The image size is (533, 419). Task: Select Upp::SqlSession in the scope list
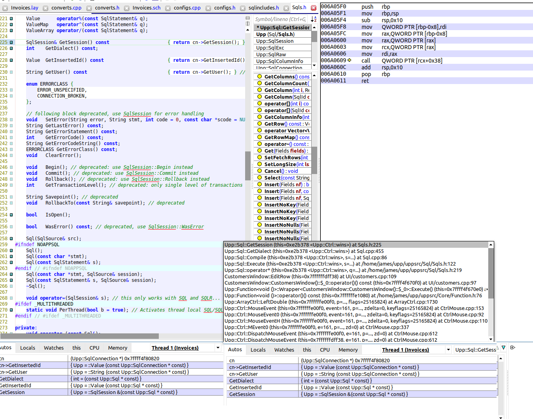(x=275, y=41)
